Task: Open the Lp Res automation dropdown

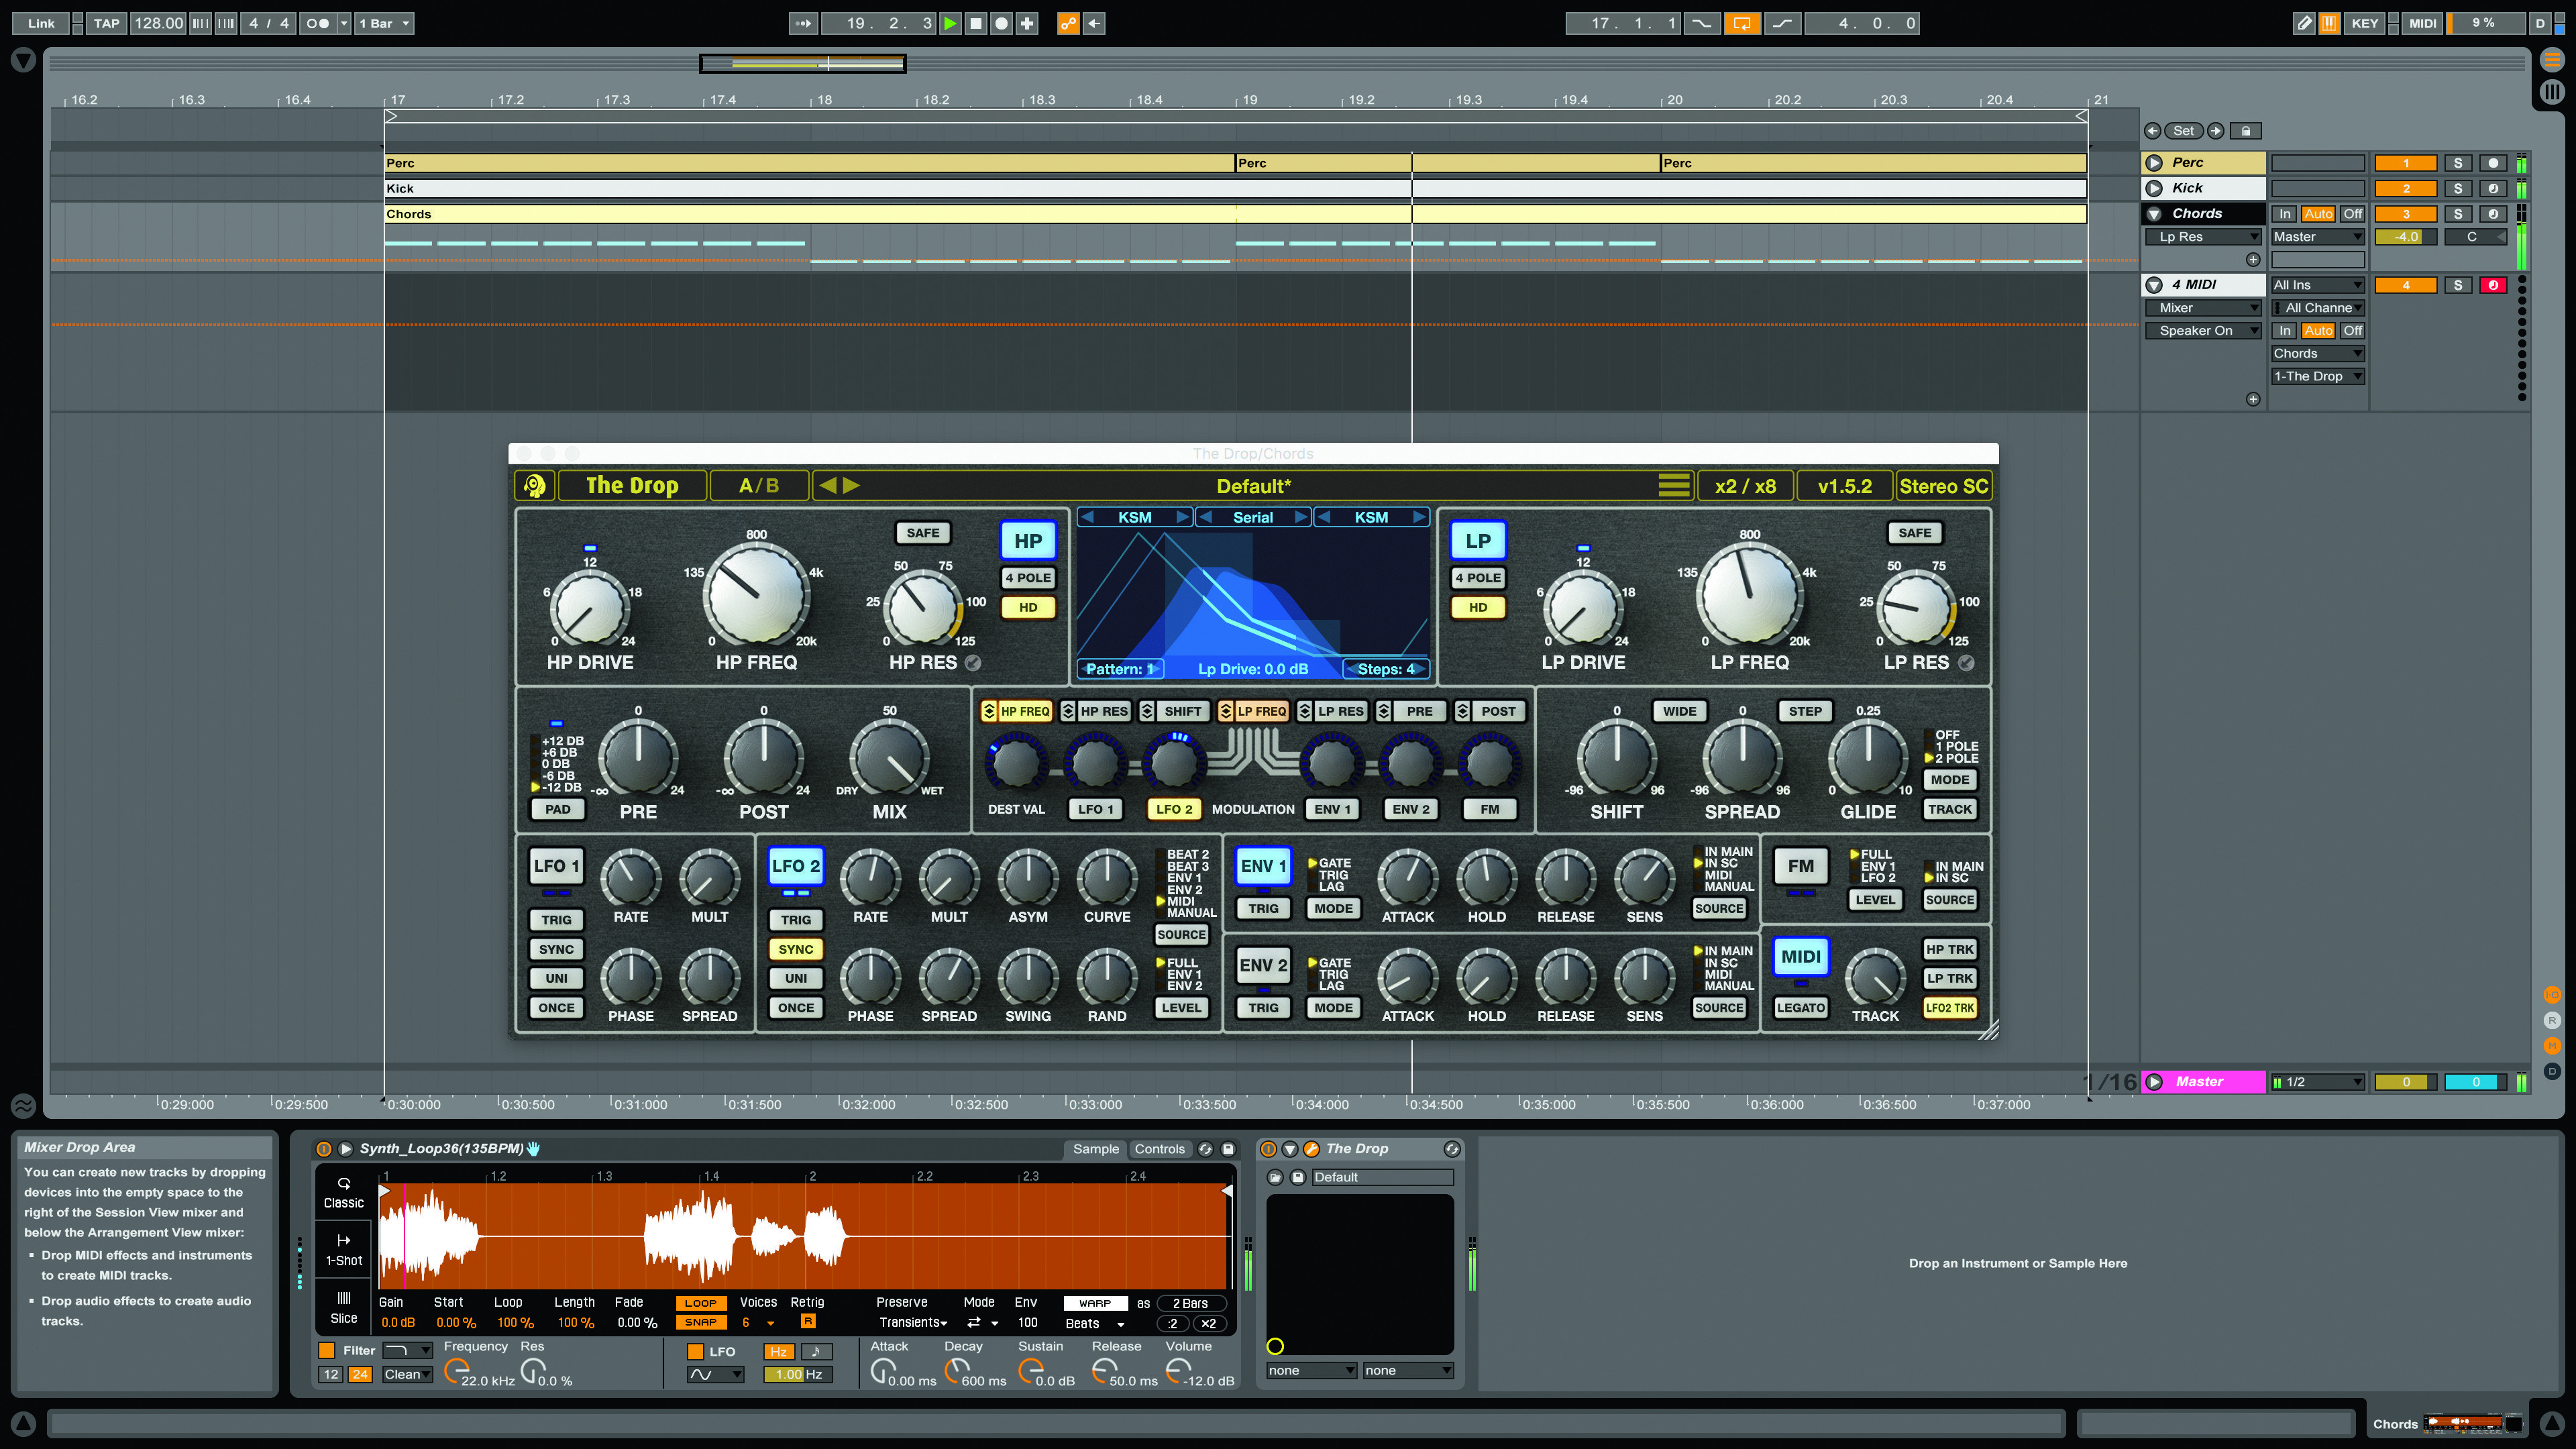Action: 2203,237
